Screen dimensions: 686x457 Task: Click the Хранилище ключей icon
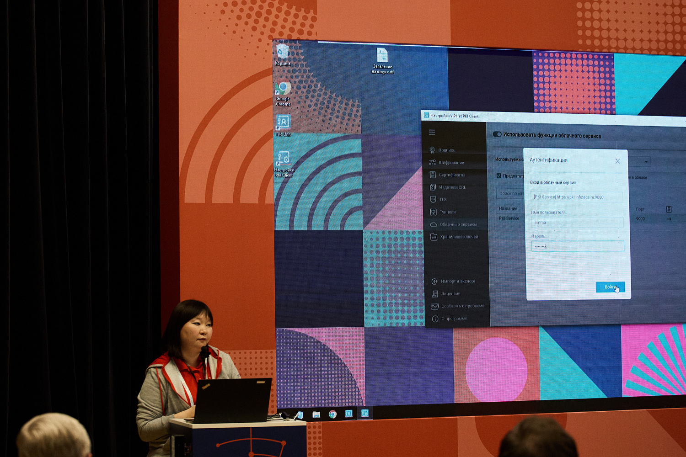click(x=434, y=237)
